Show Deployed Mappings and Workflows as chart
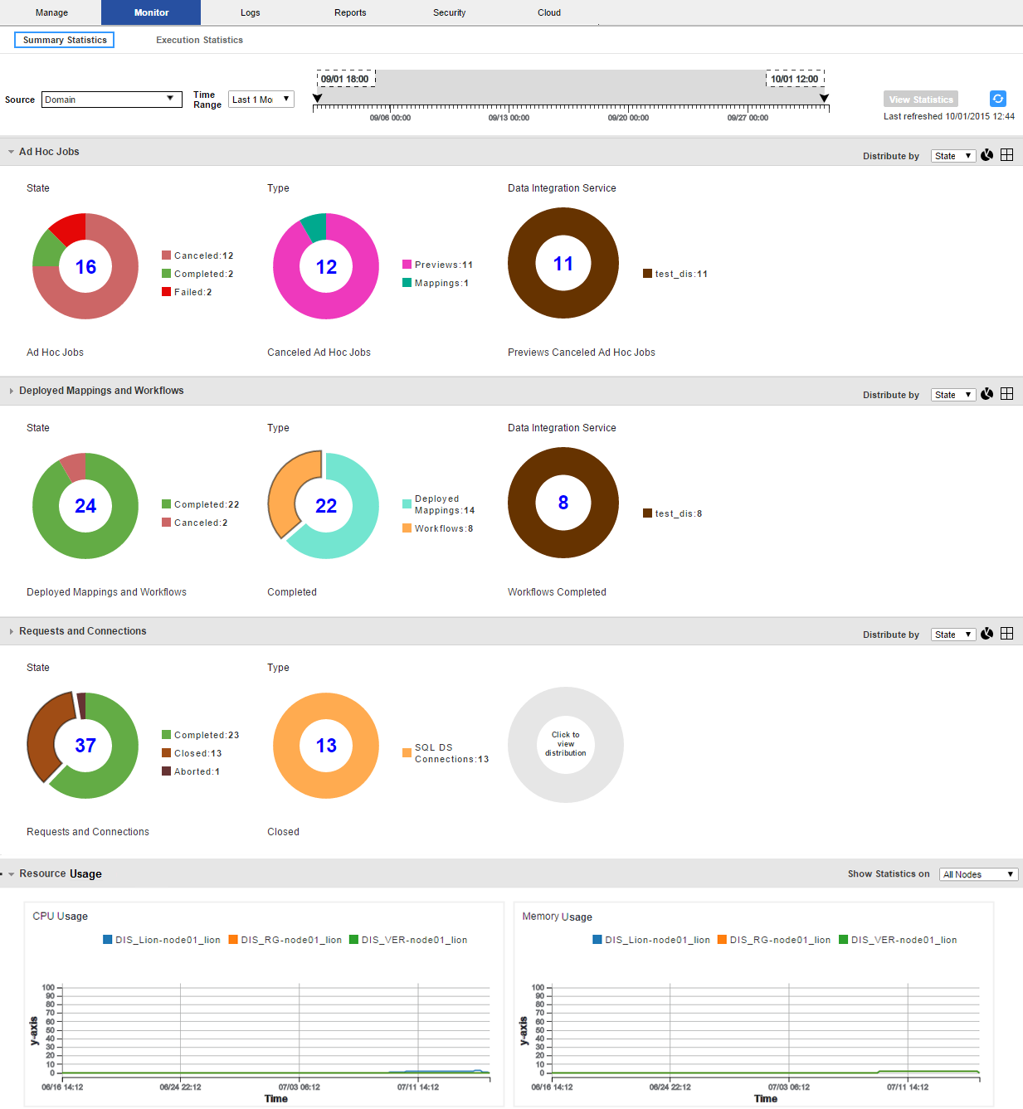The image size is (1023, 1109). pyautogui.click(x=986, y=394)
